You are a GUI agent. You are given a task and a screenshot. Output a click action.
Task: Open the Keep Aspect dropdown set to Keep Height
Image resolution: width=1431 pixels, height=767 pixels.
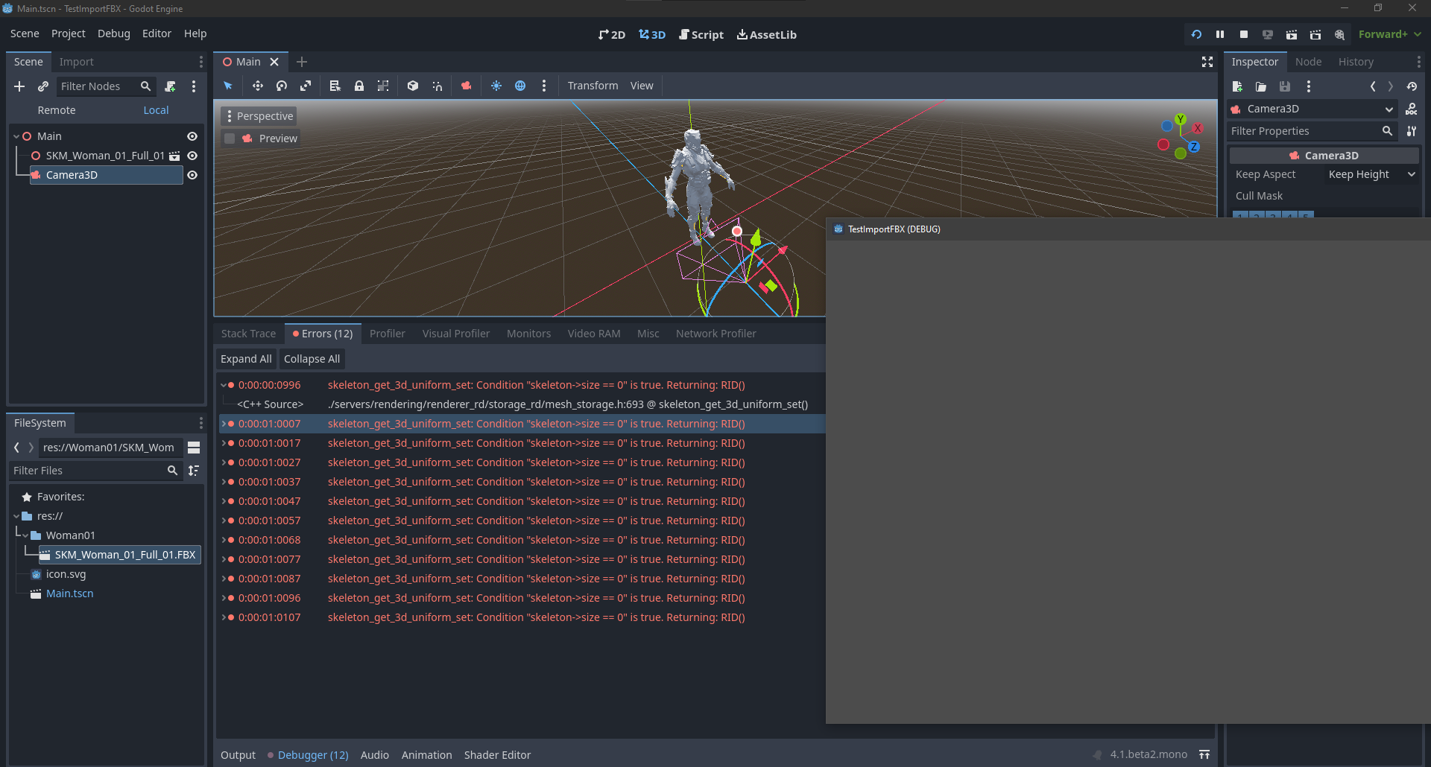(1370, 174)
